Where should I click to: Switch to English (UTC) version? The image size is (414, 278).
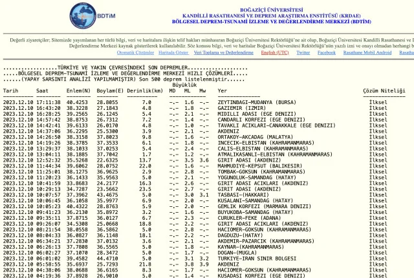point(275,52)
